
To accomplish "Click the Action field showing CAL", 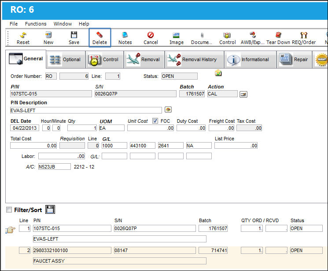I will coord(222,94).
